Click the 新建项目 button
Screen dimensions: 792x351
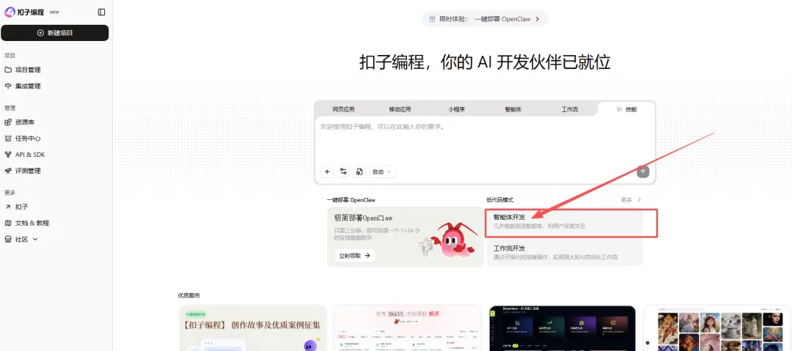point(54,33)
